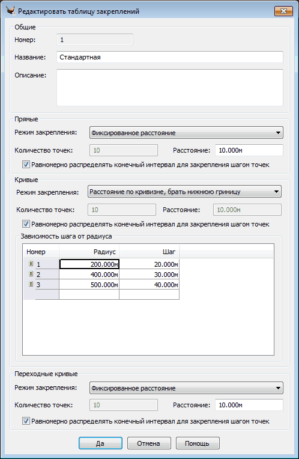299x459 pixels.
Task: Toggle even distribution checkbox under Прямые
Action: [26, 165]
